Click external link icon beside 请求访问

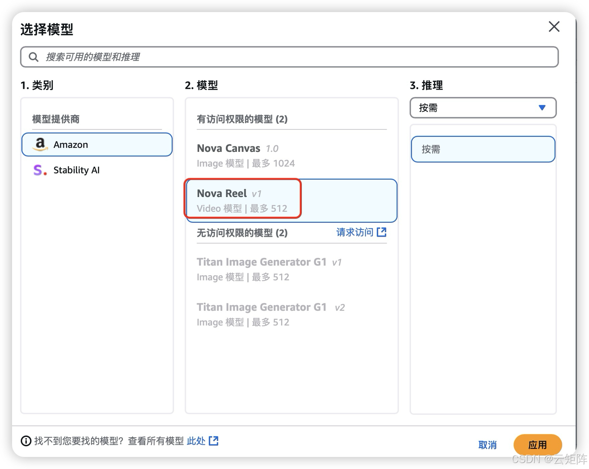381,232
